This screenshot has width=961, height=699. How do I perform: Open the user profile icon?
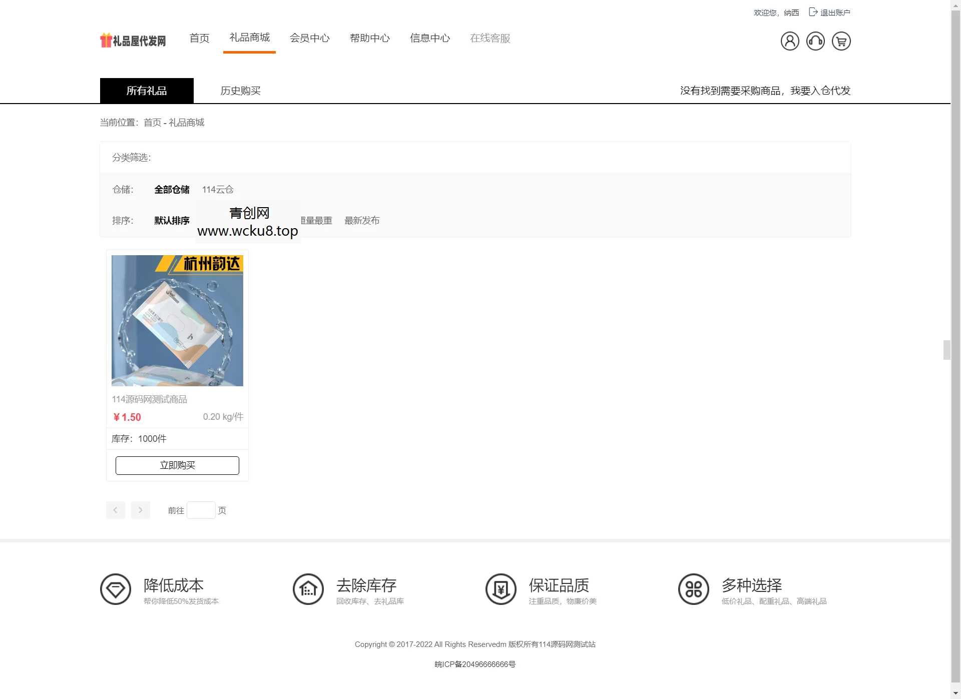coord(790,41)
